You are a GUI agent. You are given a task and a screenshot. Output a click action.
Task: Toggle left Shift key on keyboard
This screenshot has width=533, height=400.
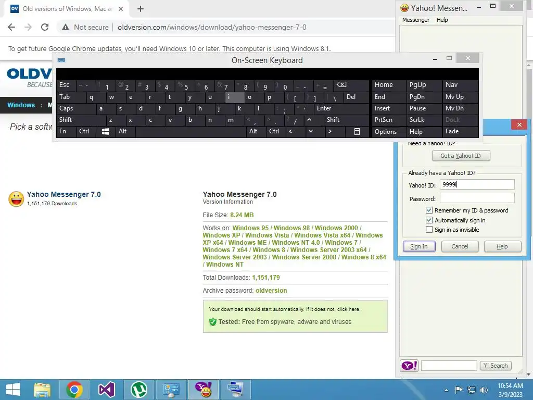tap(81, 120)
